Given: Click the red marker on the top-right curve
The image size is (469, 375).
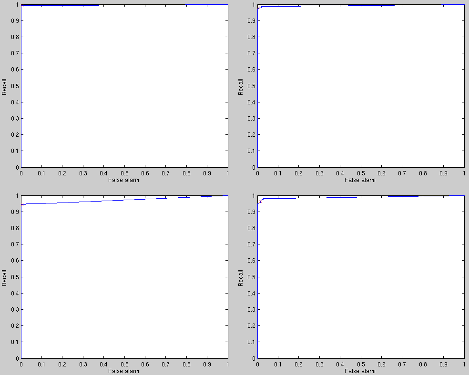Looking at the screenshot, I should (x=258, y=8).
